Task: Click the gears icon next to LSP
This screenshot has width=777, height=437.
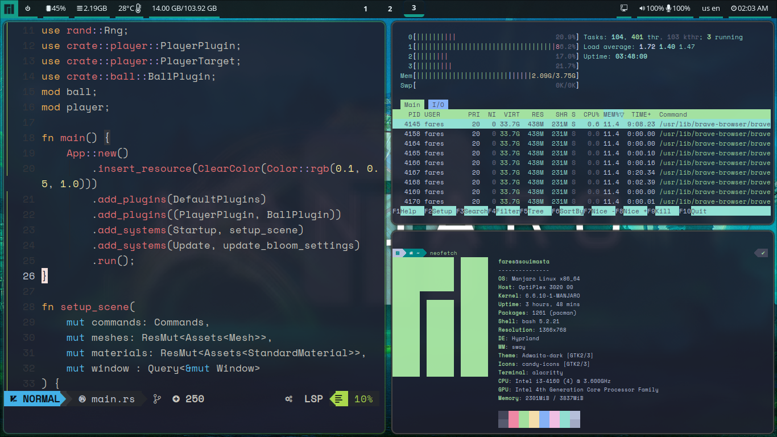Action: [x=289, y=399]
